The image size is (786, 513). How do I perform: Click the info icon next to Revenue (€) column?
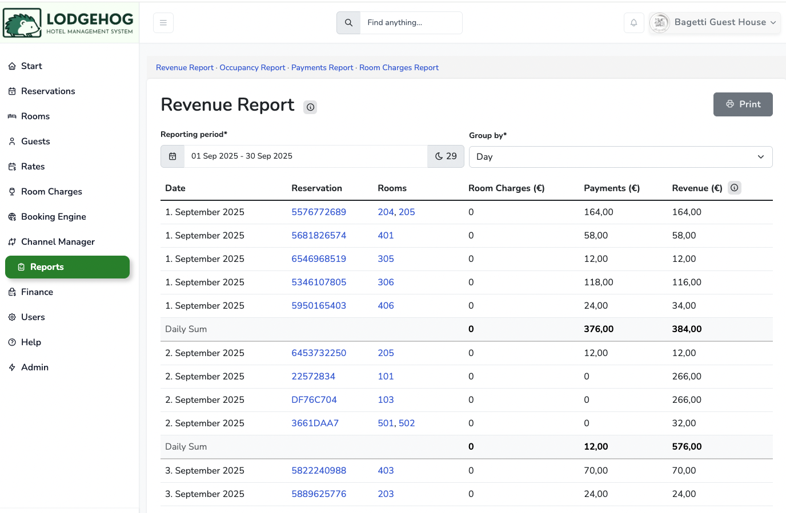735,188
